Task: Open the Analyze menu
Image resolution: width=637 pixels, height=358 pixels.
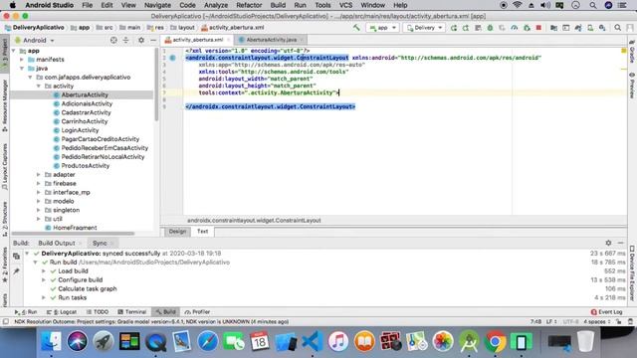Action: (215, 5)
